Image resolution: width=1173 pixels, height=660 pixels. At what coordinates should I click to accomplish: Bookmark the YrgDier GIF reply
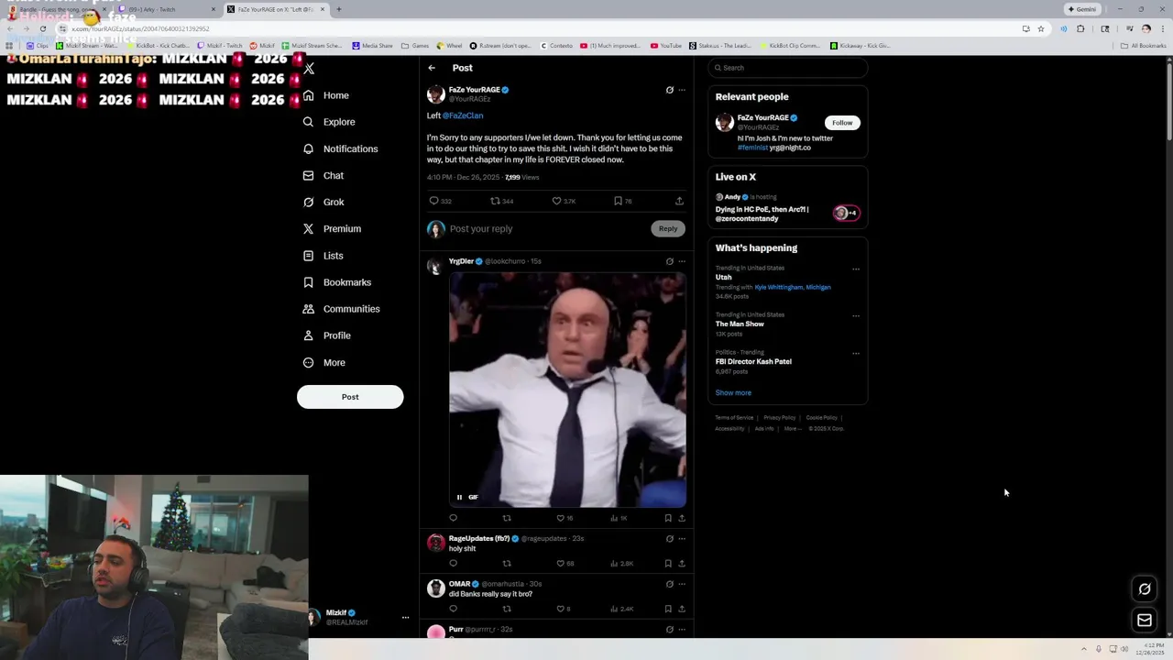pyautogui.click(x=668, y=518)
